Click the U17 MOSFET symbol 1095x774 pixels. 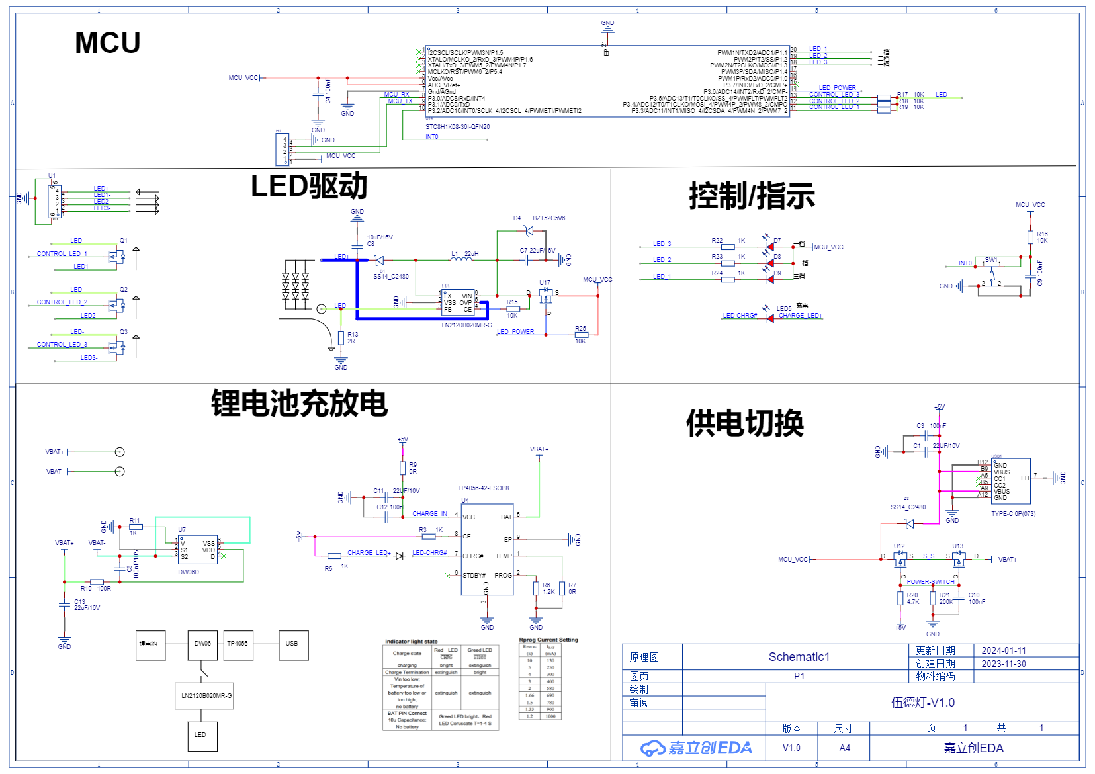[546, 295]
